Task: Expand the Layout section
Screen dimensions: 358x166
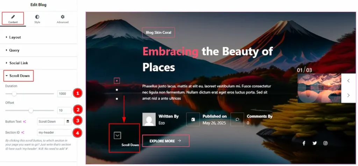Action: (x=15, y=37)
